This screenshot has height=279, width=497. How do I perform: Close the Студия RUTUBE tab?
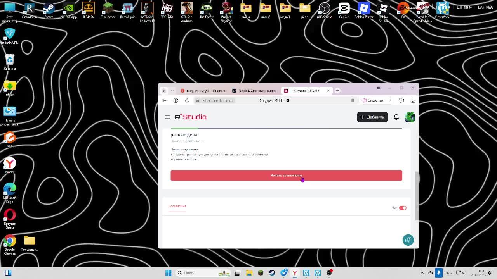(328, 91)
